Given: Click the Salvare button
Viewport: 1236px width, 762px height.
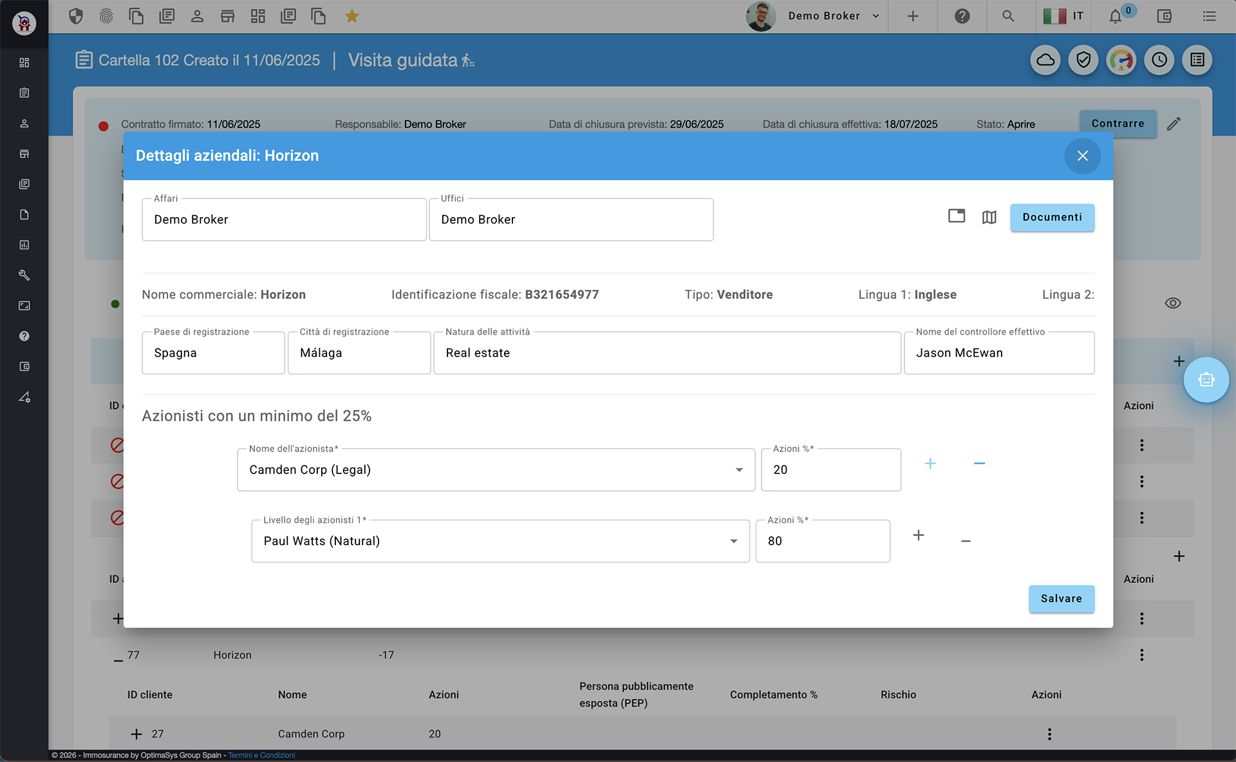Looking at the screenshot, I should [1061, 598].
